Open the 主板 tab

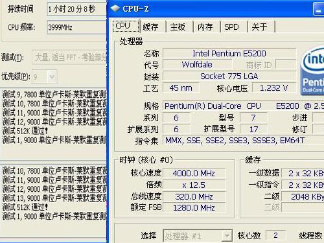tap(178, 27)
